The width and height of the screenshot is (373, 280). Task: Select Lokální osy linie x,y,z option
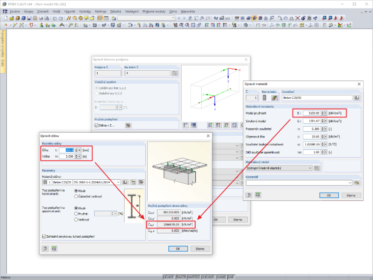tap(110, 88)
